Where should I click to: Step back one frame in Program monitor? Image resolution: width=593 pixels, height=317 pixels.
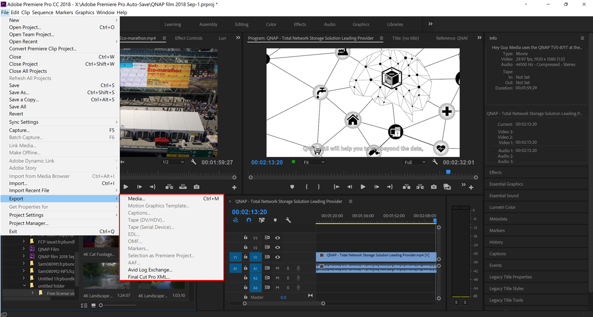point(349,187)
